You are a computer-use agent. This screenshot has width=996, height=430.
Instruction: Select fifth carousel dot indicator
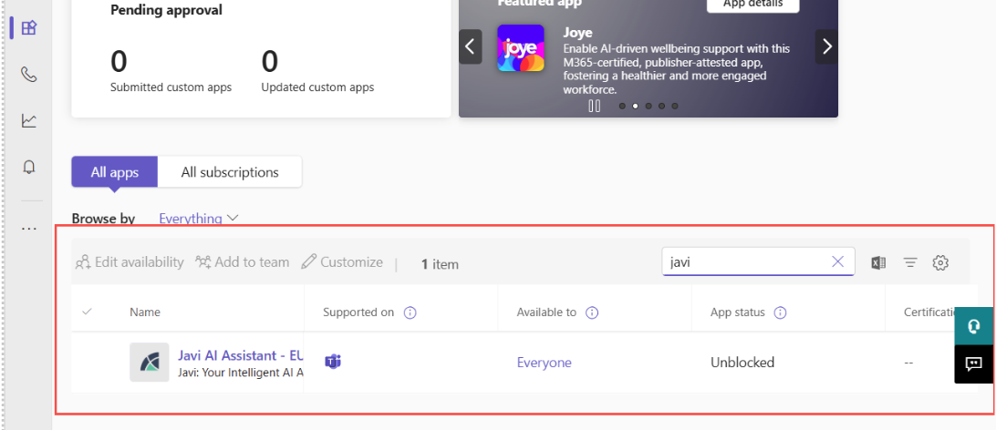click(x=675, y=106)
